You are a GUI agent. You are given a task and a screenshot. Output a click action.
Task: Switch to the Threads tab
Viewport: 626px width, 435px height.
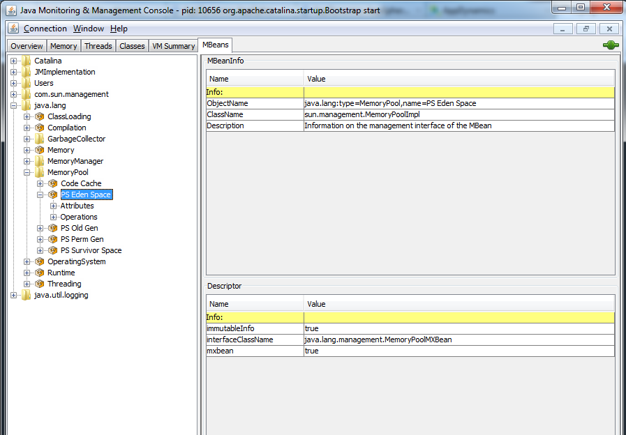click(x=98, y=46)
